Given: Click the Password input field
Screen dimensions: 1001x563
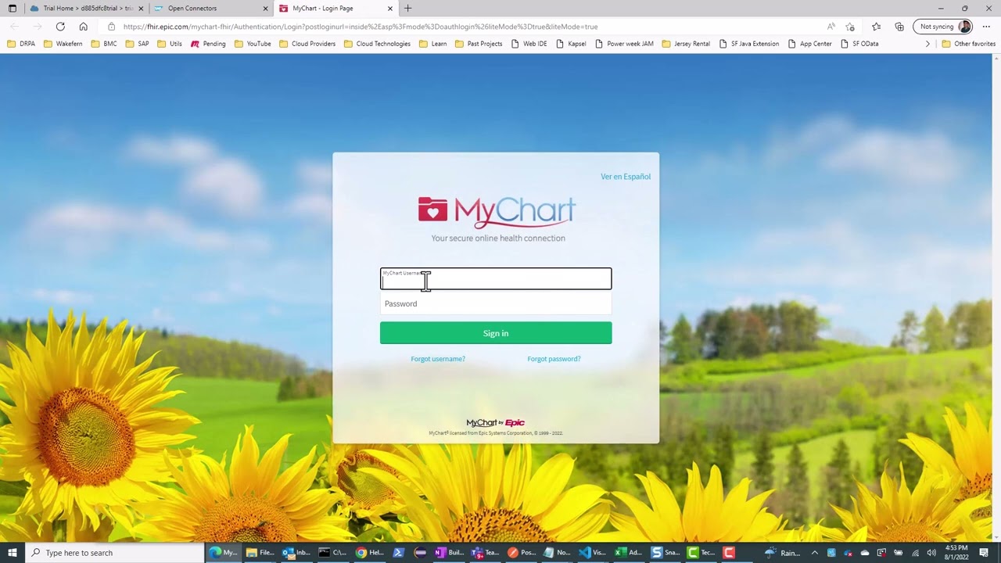Looking at the screenshot, I should coord(496,303).
